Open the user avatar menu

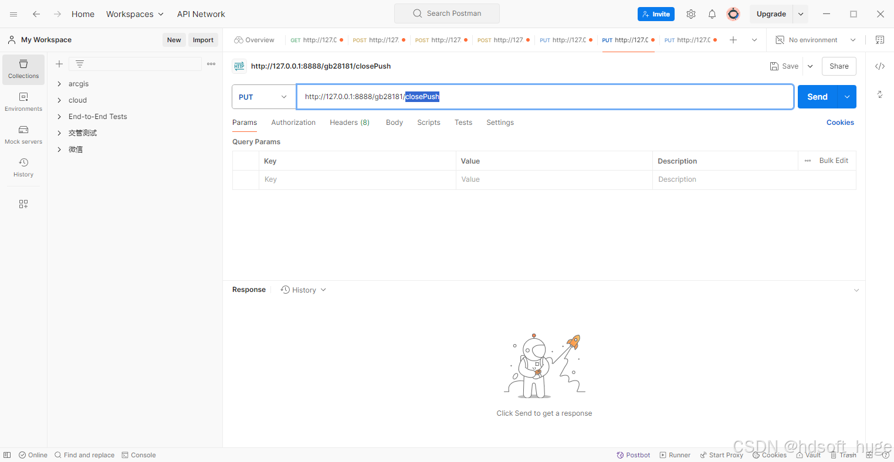tap(733, 14)
